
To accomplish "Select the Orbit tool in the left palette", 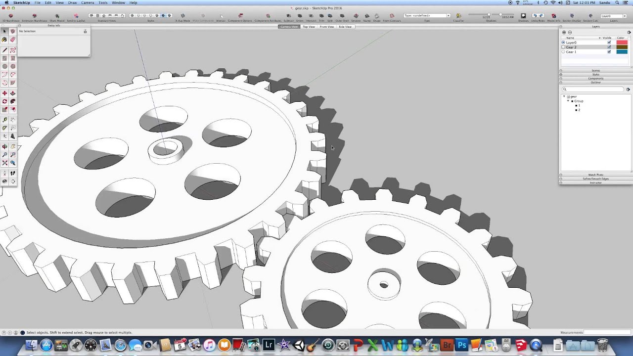I will pos(4,146).
